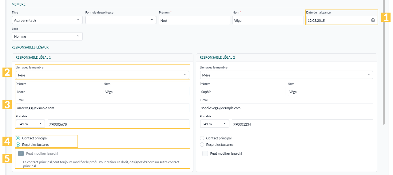This screenshot has height=175, width=393.
Task: Change the Lien avec le membre value Mère
Action: [x=286, y=75]
